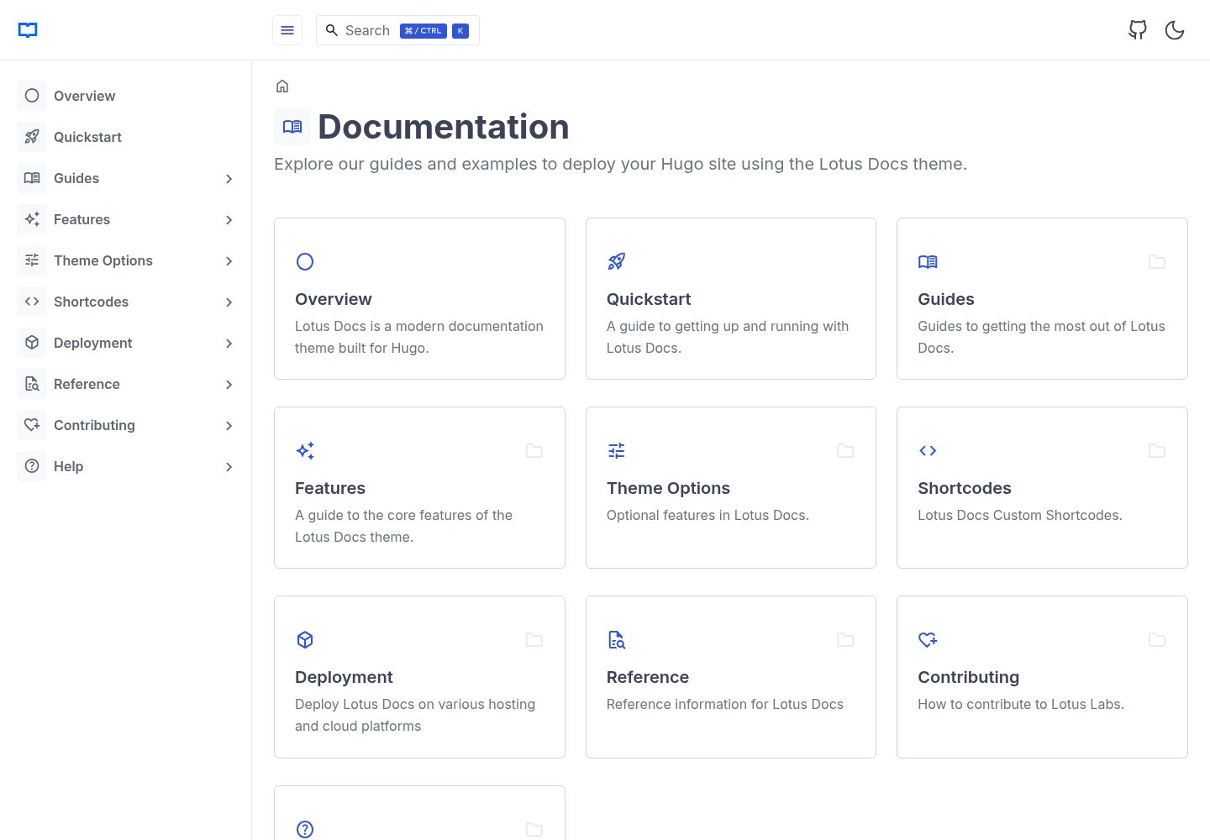Click the Shortcodes code icon in sidebar
The height and width of the screenshot is (840, 1210).
click(x=32, y=302)
